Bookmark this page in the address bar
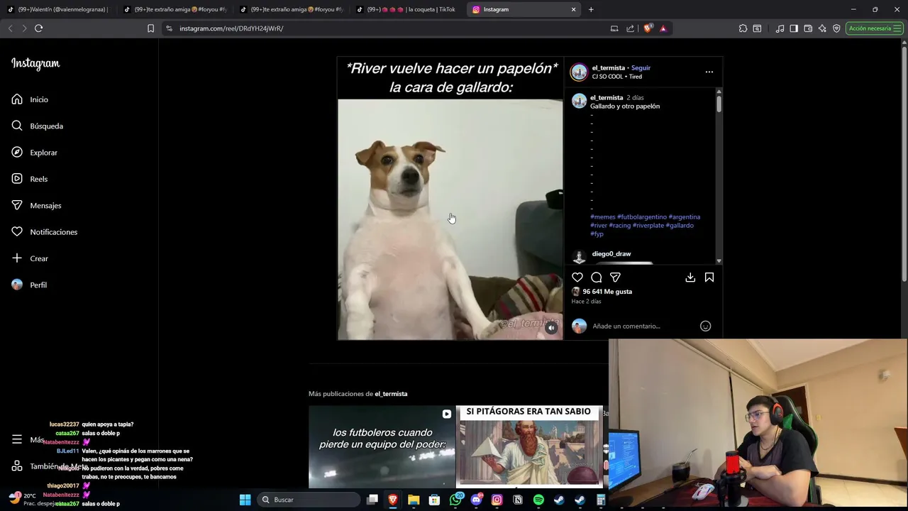 click(150, 28)
